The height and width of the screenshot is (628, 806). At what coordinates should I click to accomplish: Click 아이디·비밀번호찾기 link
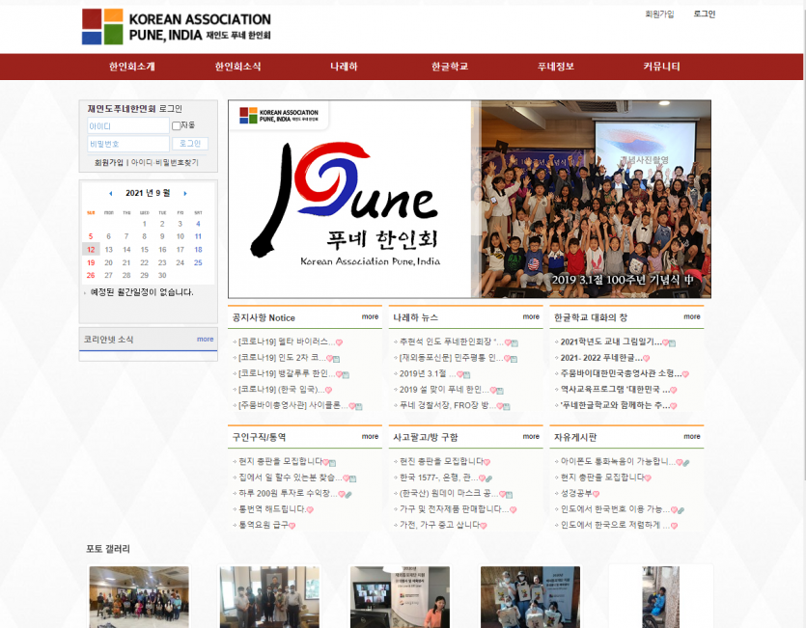coord(165,162)
